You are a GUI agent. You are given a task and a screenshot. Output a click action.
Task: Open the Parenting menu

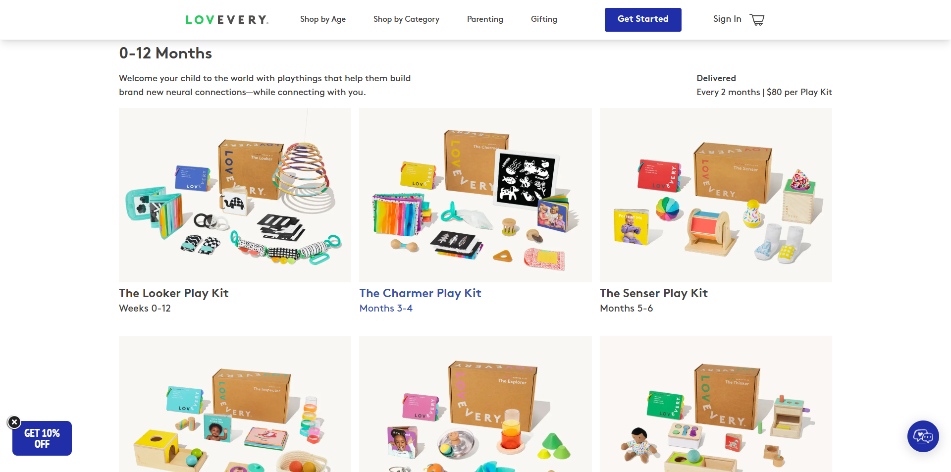click(x=485, y=19)
